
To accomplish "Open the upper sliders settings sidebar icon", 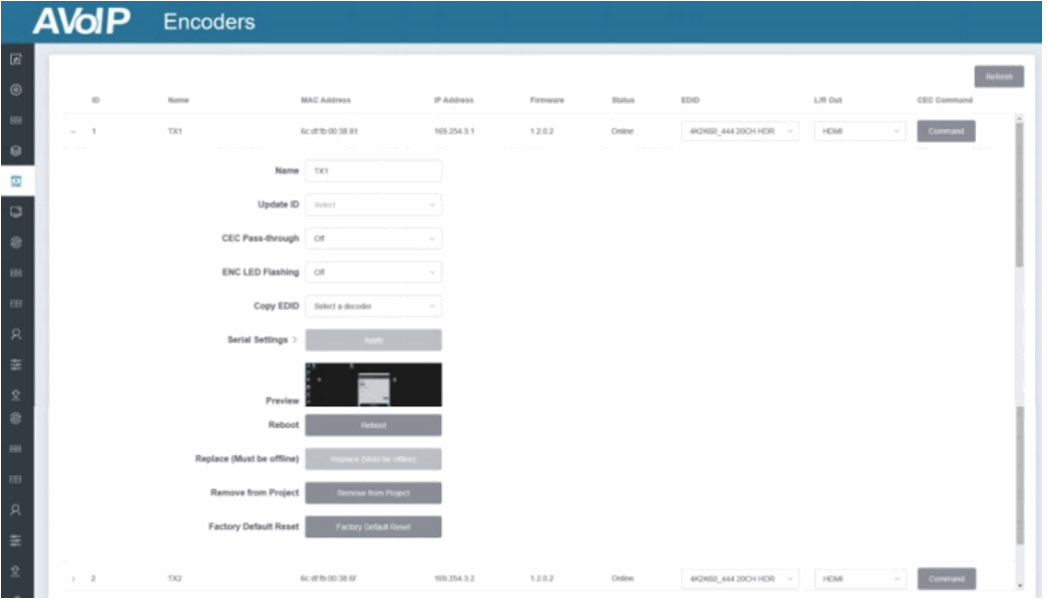I will [x=16, y=364].
